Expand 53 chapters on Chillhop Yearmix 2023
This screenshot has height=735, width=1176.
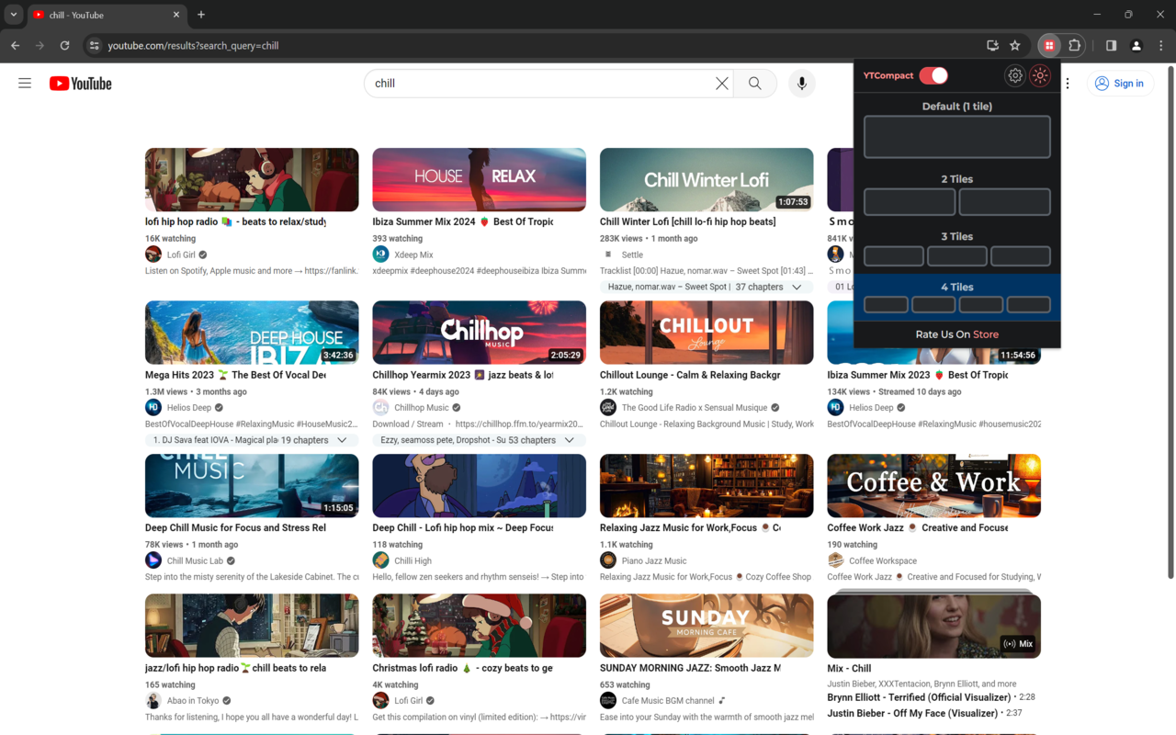[x=570, y=439]
